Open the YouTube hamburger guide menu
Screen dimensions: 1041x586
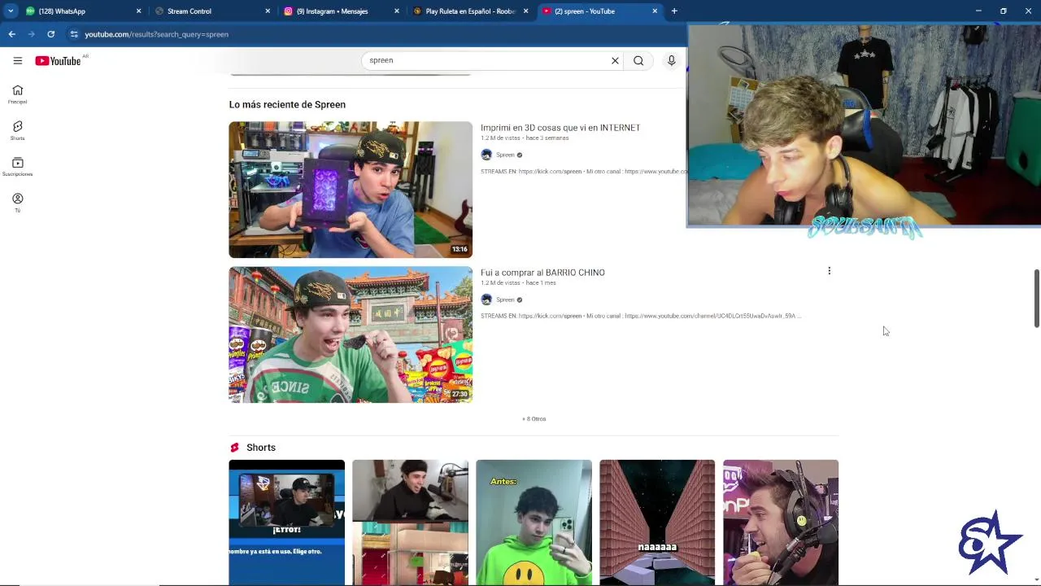pos(17,60)
